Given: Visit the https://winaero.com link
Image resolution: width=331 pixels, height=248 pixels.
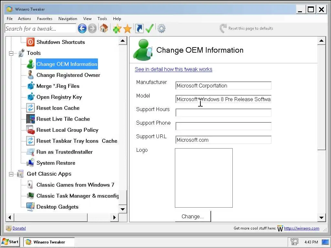Looking at the screenshot, I should 302,228.
